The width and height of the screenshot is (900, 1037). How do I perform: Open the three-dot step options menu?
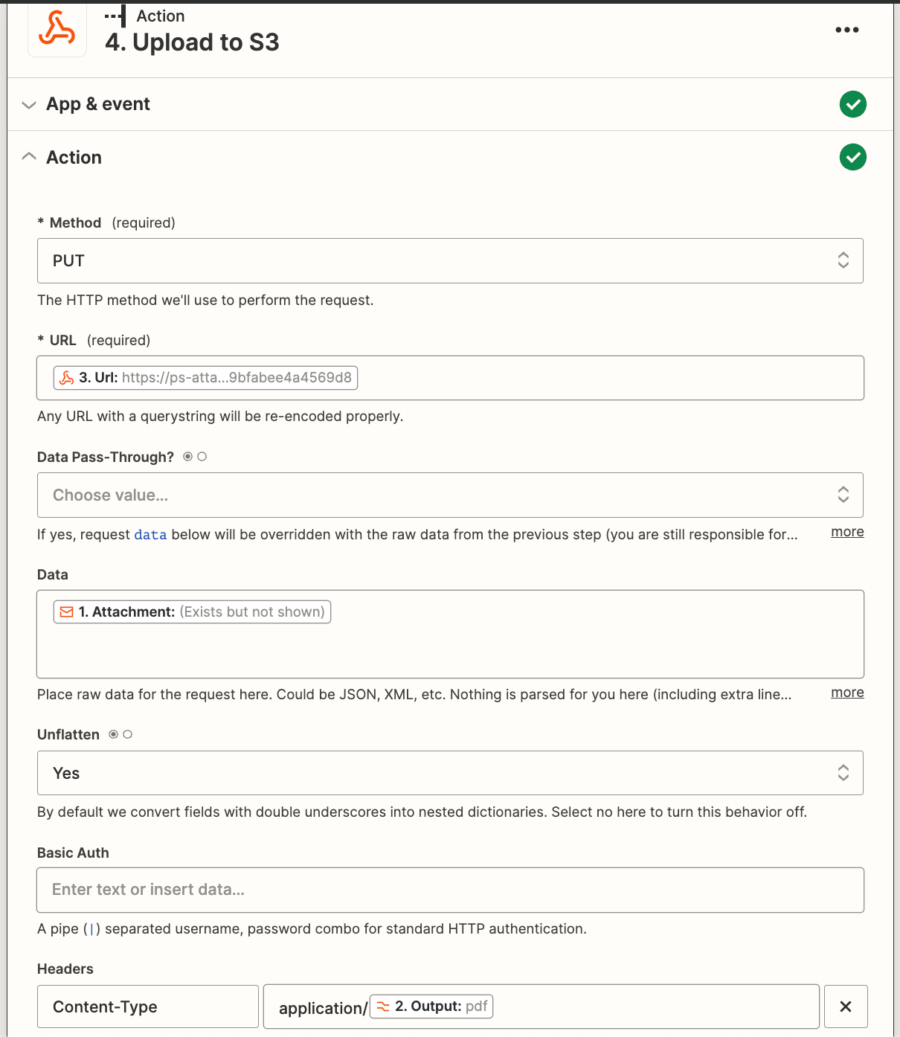[x=846, y=30]
